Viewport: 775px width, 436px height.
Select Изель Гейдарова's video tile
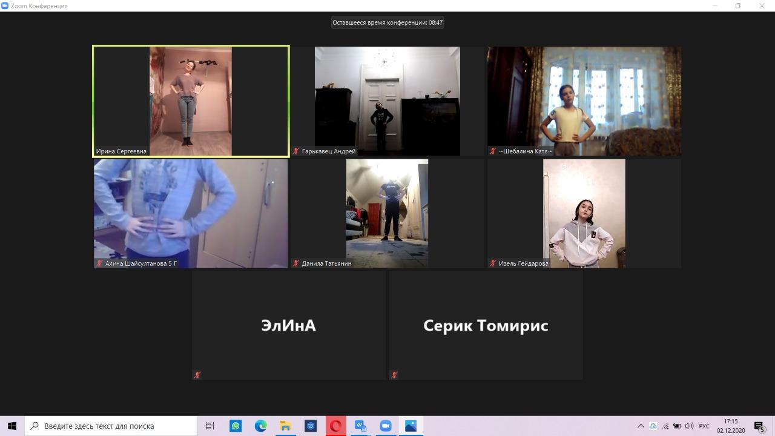click(x=584, y=213)
